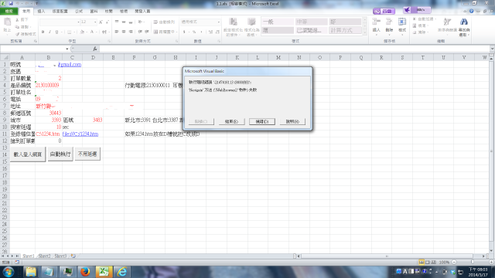Switch to the Developer (開發人員) tab

click(x=142, y=11)
